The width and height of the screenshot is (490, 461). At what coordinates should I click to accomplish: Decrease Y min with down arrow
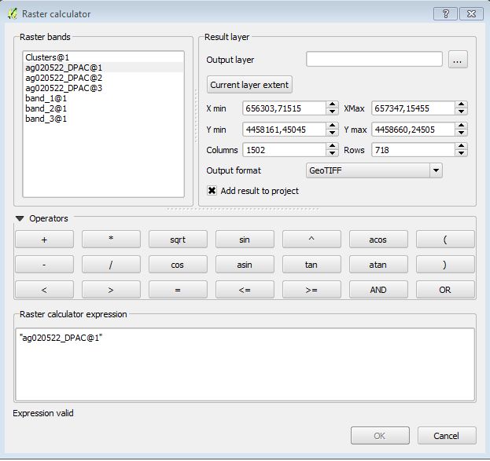332,133
